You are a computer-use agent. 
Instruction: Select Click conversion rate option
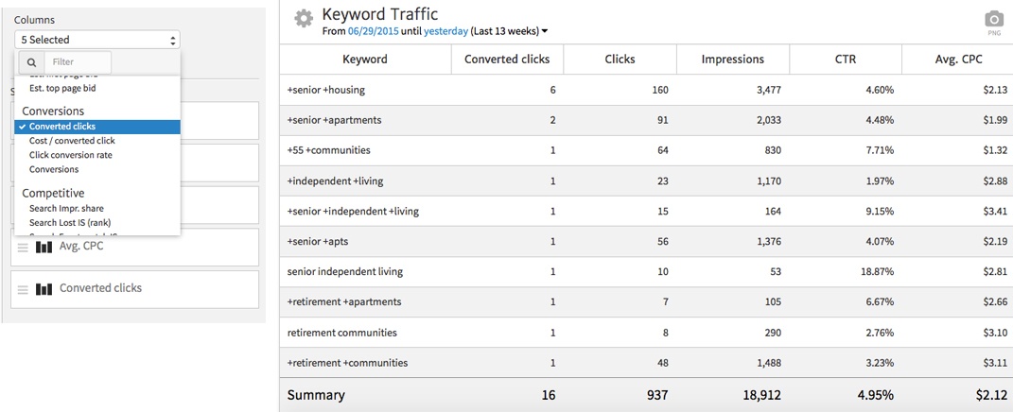(x=71, y=155)
